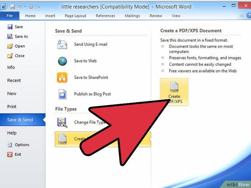The height and width of the screenshot is (188, 251).
Task: Open the Word Help question mark icon
Action: 248,16
